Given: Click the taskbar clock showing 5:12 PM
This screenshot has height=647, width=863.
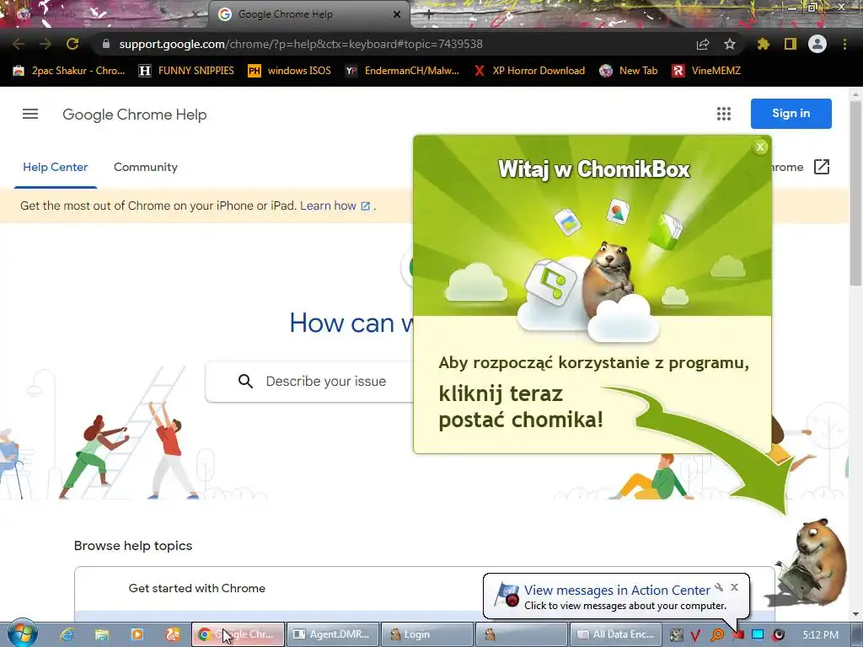Looking at the screenshot, I should [x=821, y=635].
